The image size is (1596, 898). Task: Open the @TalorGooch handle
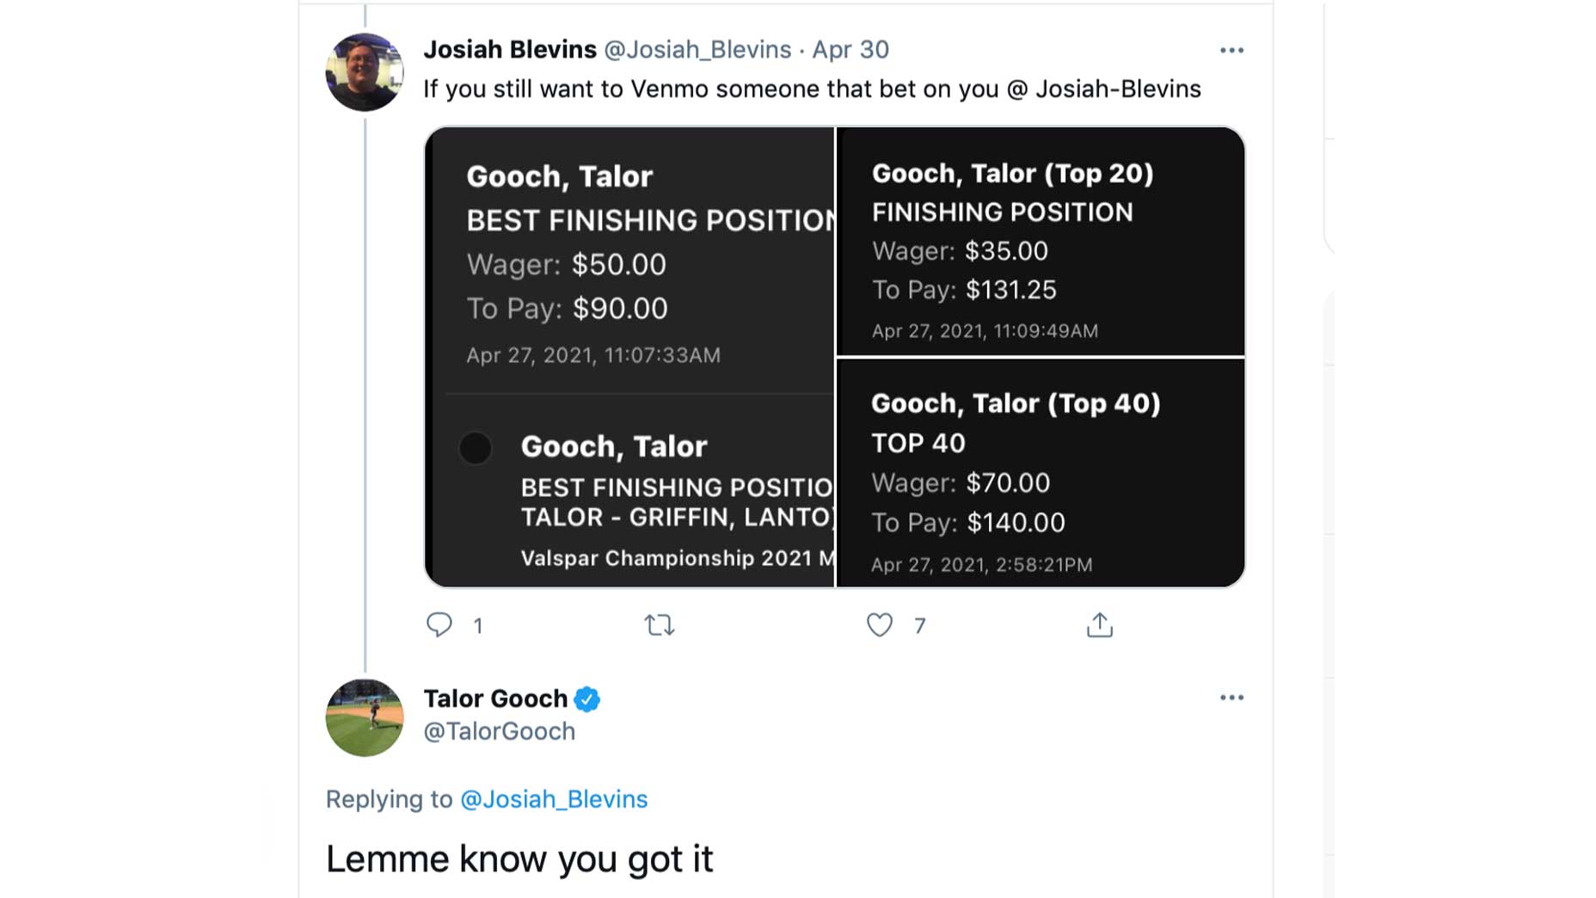(499, 731)
